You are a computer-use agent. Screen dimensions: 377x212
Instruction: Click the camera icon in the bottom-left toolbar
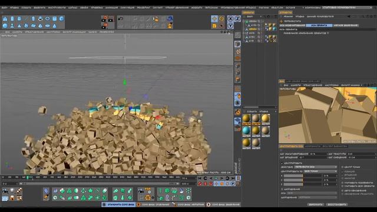pos(5,191)
